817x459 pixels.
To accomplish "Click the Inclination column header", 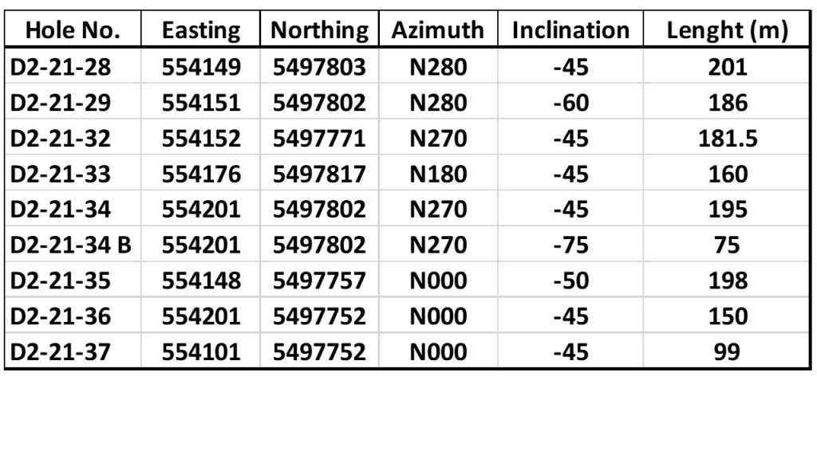I will (x=570, y=30).
